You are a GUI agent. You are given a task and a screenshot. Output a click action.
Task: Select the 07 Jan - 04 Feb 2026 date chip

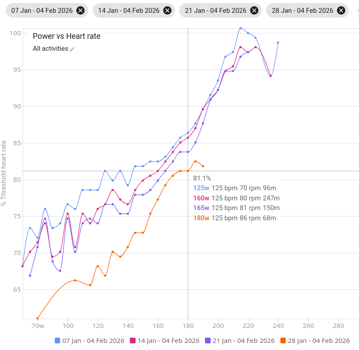[42, 11]
